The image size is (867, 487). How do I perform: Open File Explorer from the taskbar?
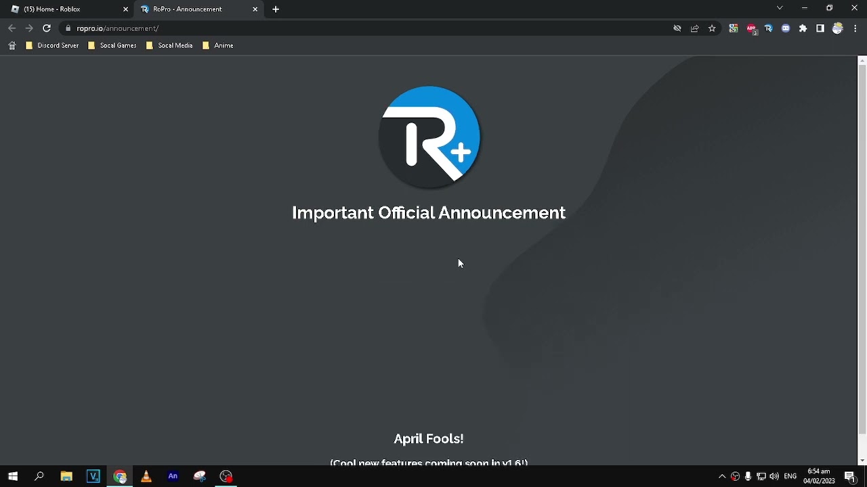click(66, 476)
